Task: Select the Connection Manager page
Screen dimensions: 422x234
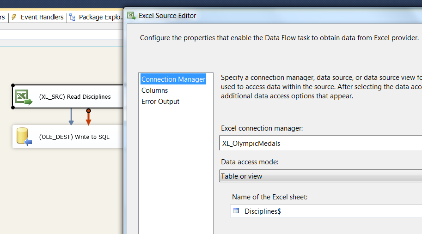Action: pos(173,79)
